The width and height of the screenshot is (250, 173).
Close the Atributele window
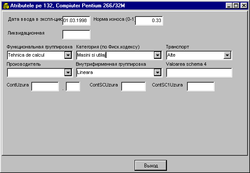(244, 6)
